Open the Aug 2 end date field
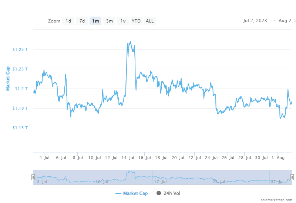The image size is (296, 203). (287, 21)
